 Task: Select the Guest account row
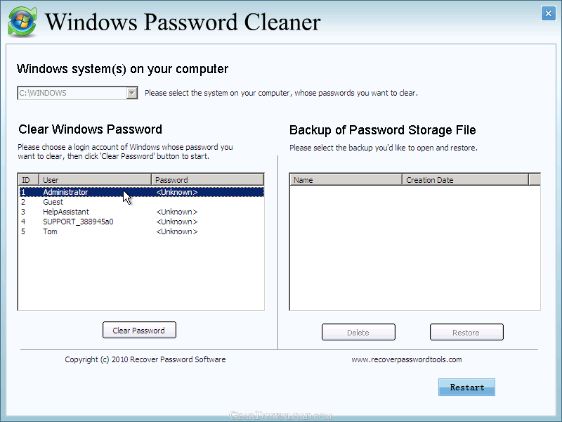pos(142,202)
